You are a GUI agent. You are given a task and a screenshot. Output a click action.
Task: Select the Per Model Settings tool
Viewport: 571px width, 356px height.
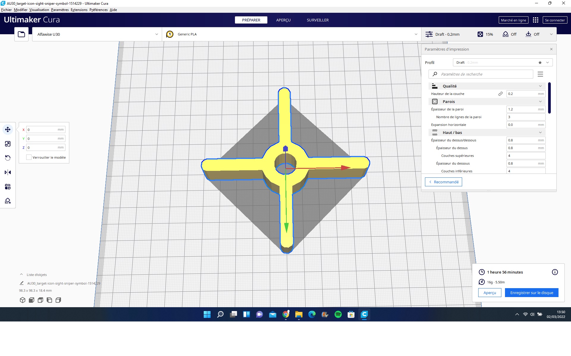(8, 187)
